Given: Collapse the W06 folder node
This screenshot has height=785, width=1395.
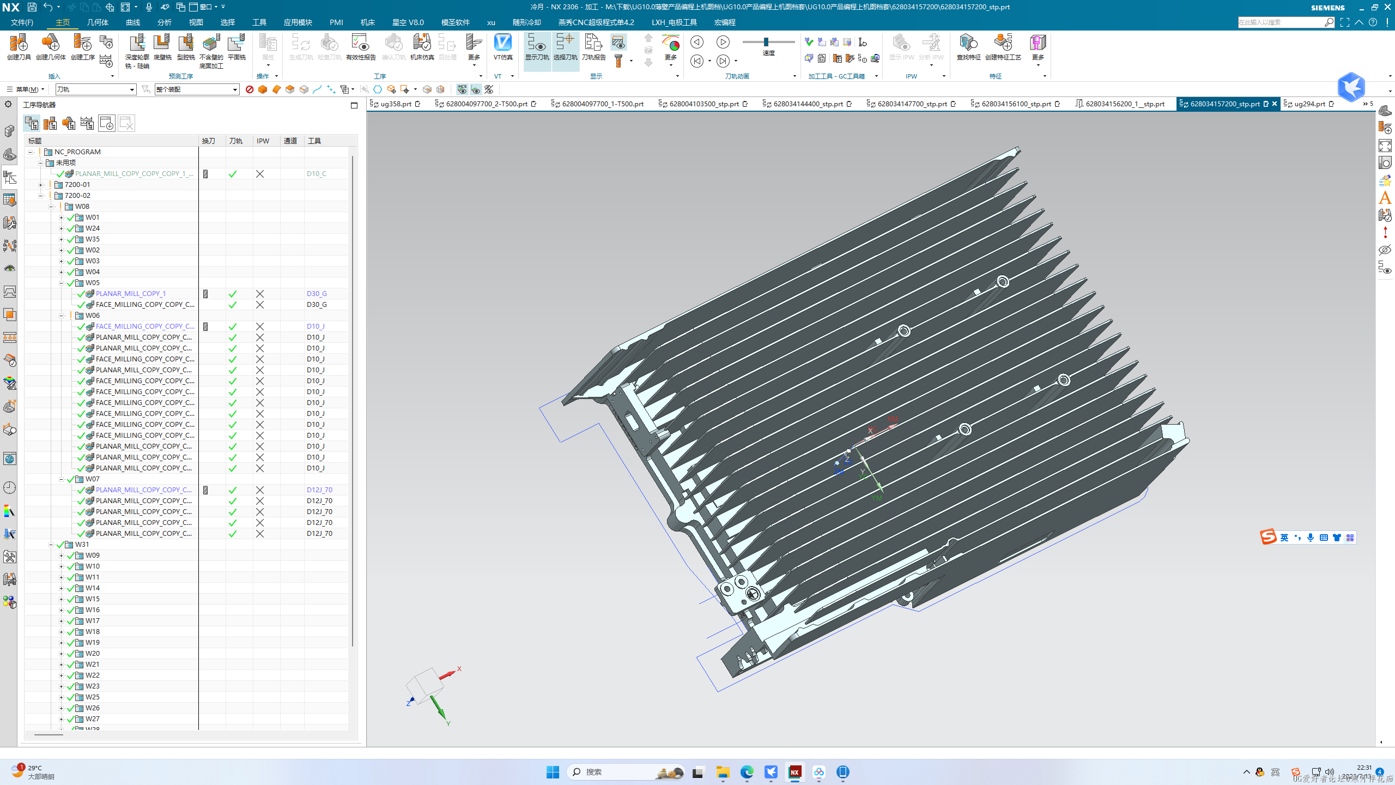Looking at the screenshot, I should point(62,316).
